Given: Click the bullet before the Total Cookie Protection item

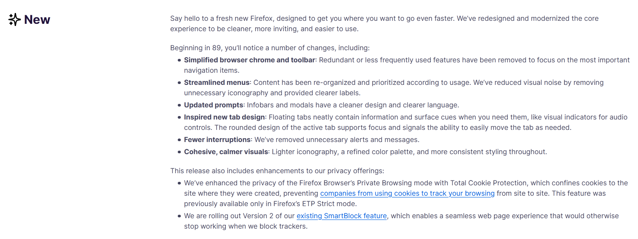Looking at the screenshot, I should click(179, 183).
